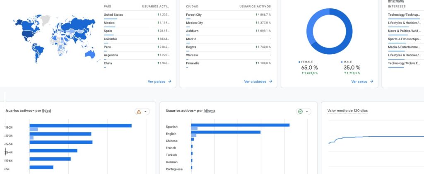Click the Valor medio de 120 días title
Viewport: 424px width, 174px height.
(347, 111)
